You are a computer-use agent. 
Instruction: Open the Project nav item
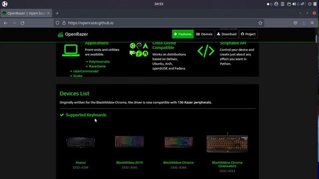pyautogui.click(x=248, y=34)
